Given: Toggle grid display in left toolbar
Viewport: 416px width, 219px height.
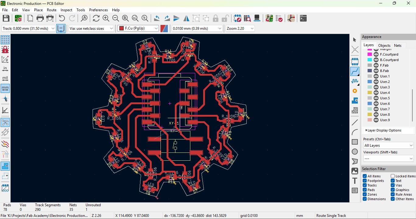Looking at the screenshot, I should tap(5, 40).
